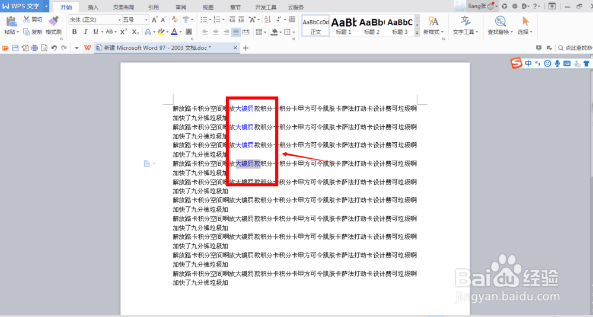
Task: Open a new document tab with plus button
Action: (x=246, y=48)
